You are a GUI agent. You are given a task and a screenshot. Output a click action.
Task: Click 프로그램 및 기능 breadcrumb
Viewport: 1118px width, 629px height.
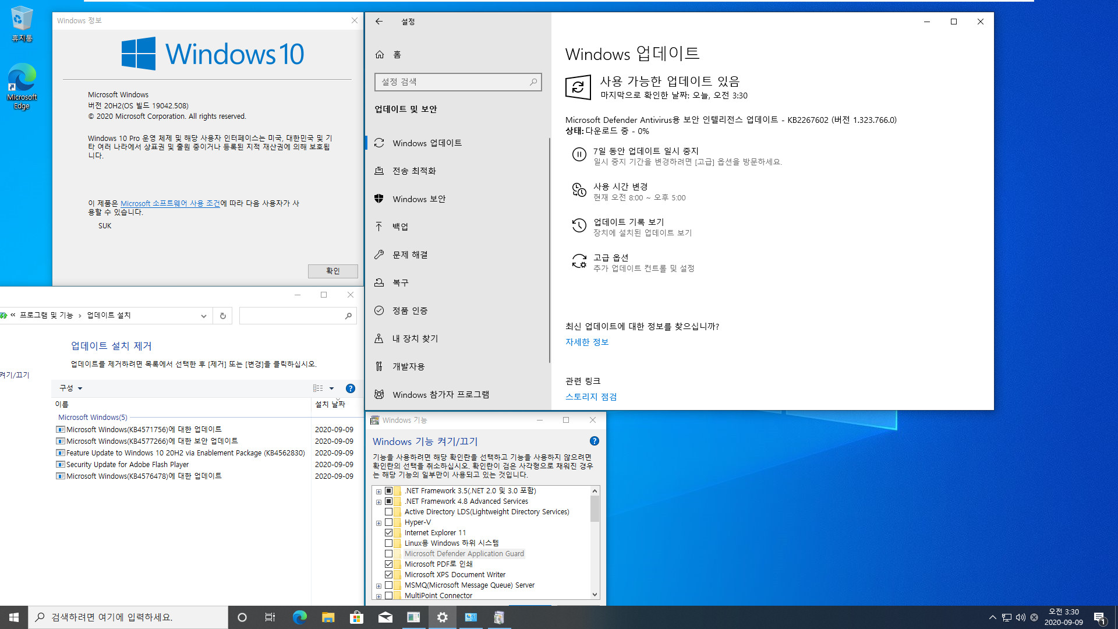tap(47, 315)
